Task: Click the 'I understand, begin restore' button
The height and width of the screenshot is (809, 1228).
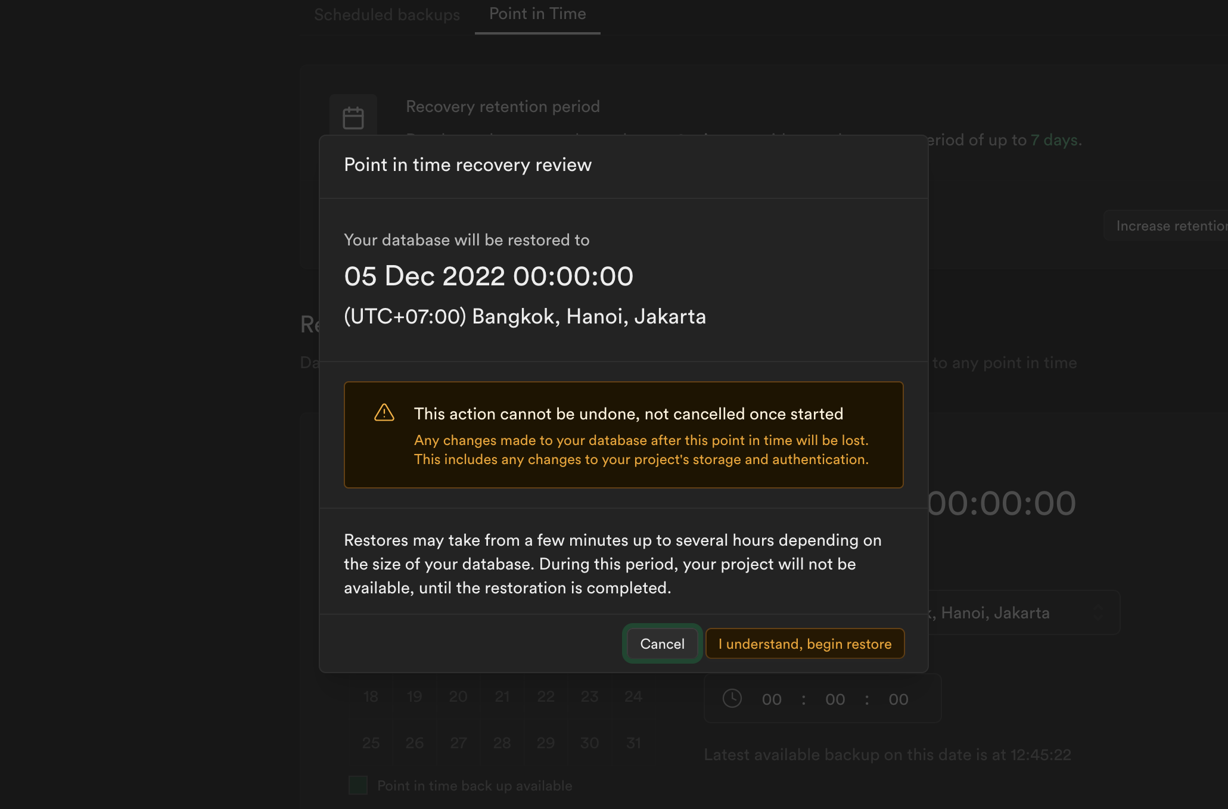Action: point(805,643)
